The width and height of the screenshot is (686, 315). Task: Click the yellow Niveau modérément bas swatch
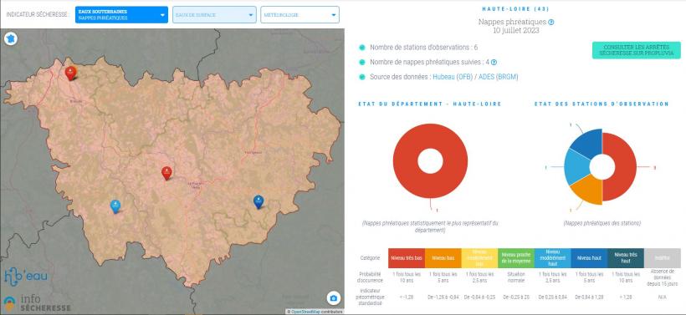coord(479,258)
